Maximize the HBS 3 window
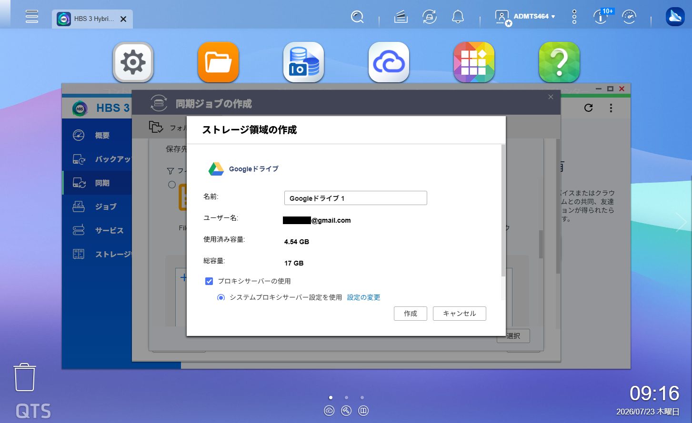Screen dimensions: 692x423 click(x=610, y=89)
